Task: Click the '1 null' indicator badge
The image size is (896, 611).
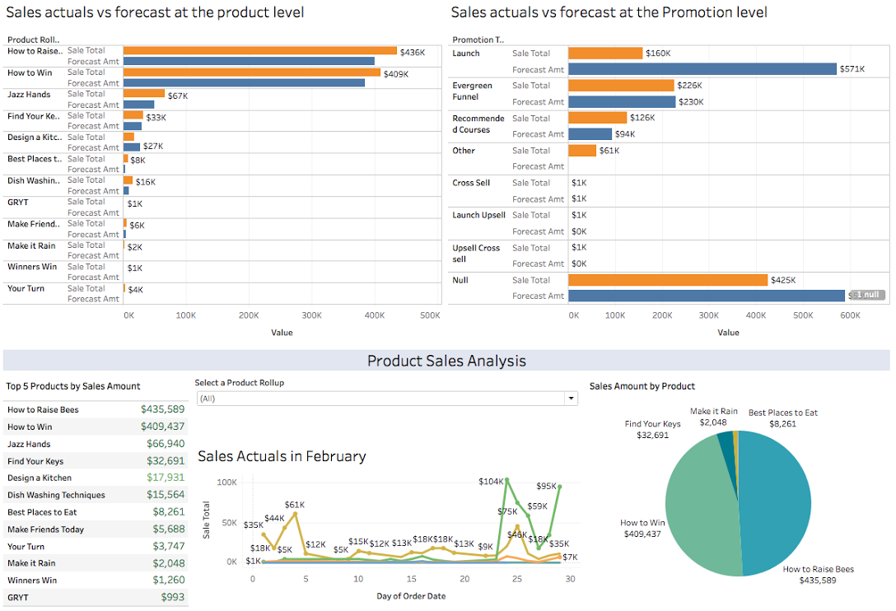Action: pyautogui.click(x=867, y=295)
